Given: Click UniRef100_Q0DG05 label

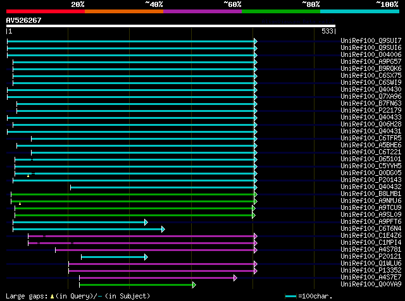Looking at the screenshot, I should pyautogui.click(x=371, y=173).
